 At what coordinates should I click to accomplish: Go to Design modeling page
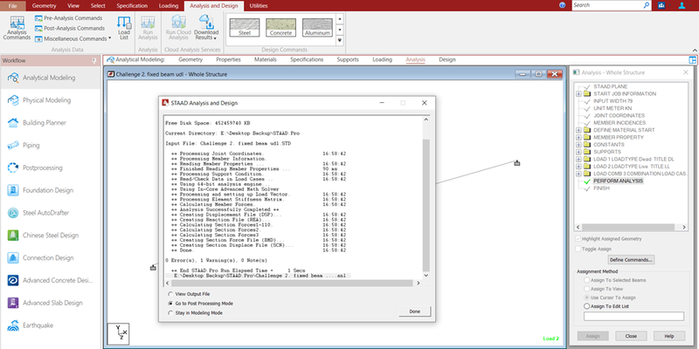coord(447,59)
